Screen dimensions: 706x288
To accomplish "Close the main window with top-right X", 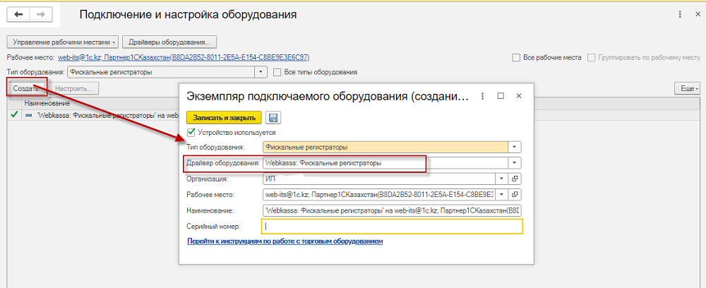I will point(698,14).
